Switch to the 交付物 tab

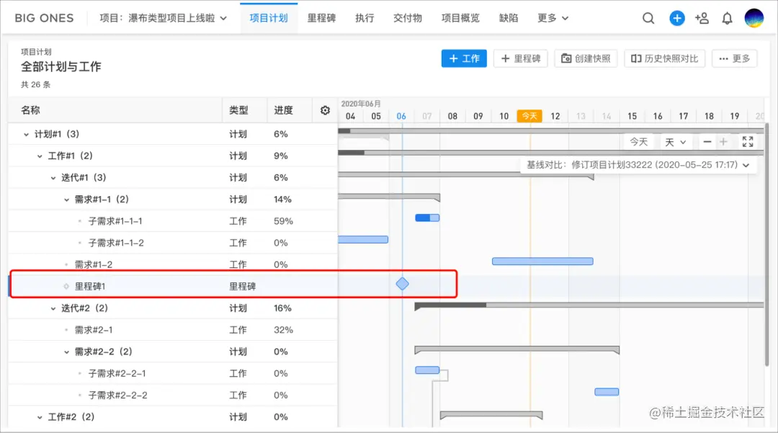point(408,18)
